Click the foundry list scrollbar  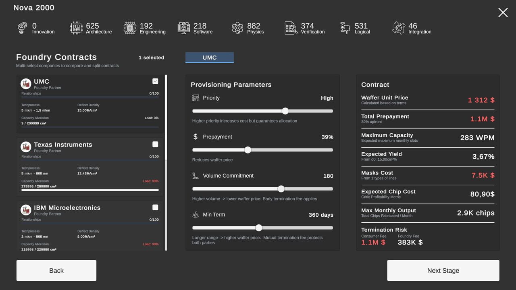click(166, 163)
